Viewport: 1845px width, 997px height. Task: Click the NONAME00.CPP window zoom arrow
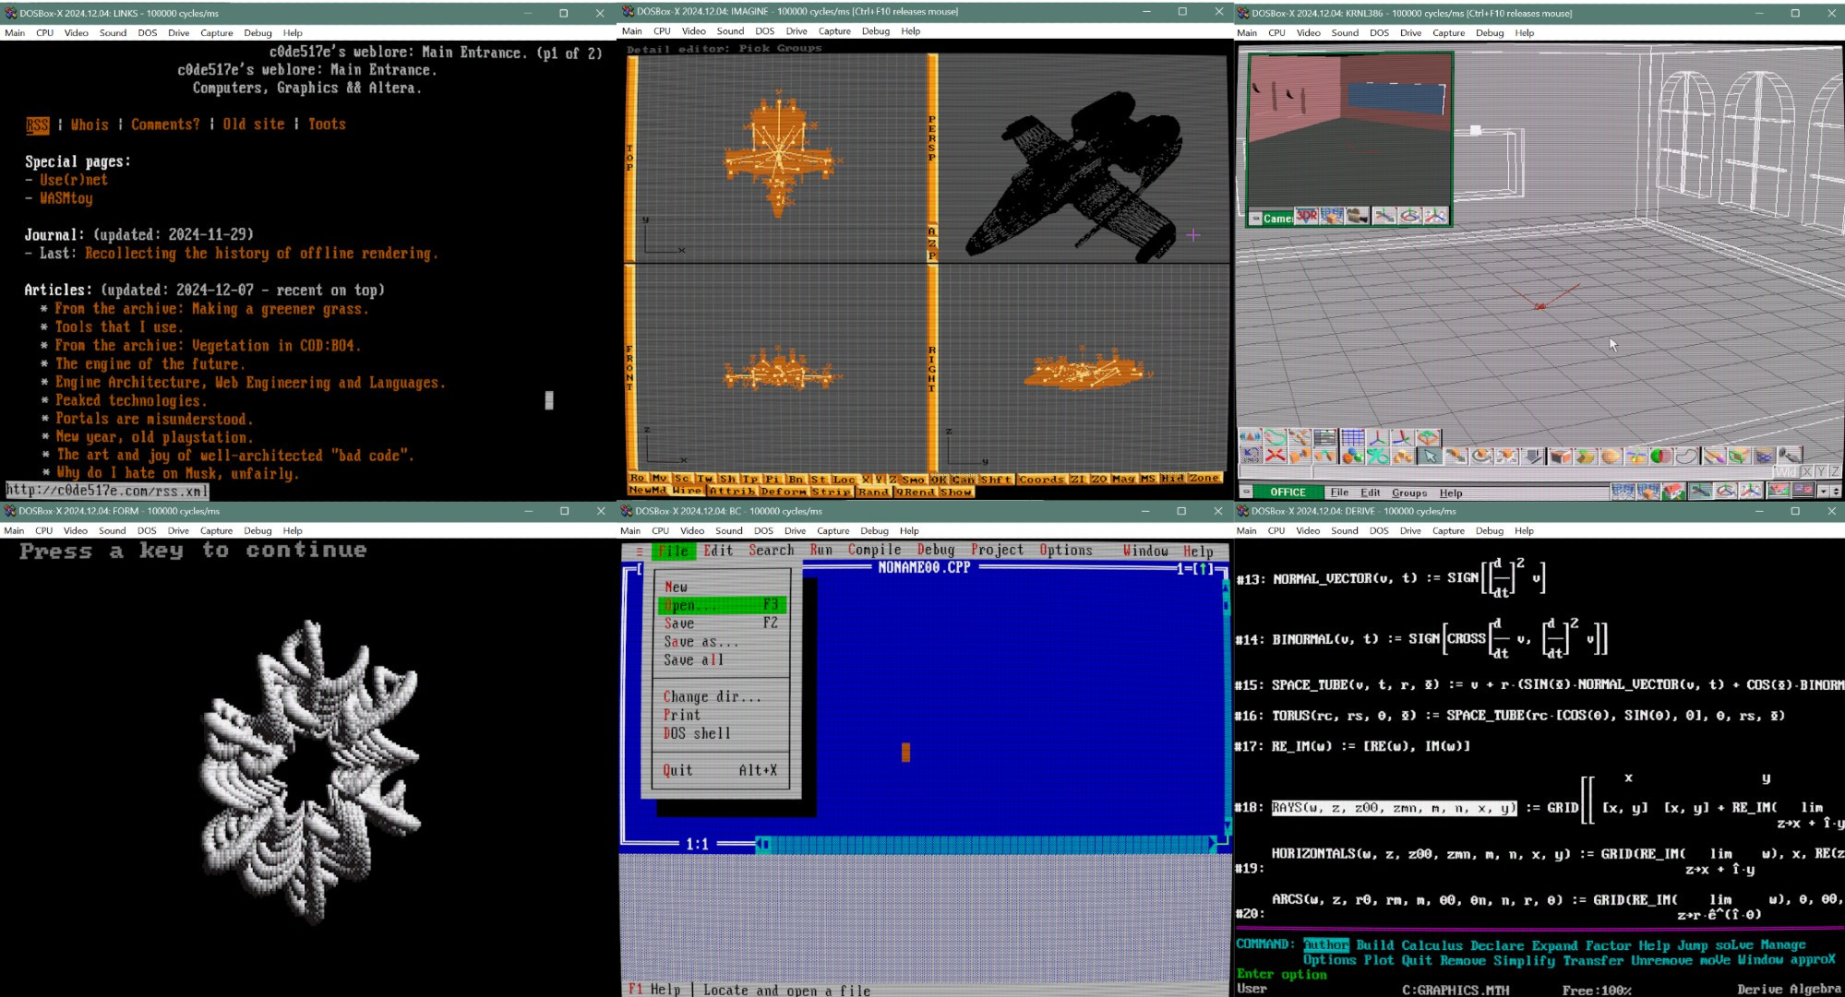[1204, 568]
